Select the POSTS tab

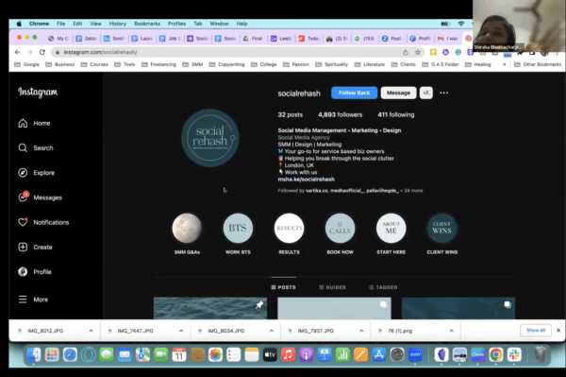coord(283,287)
